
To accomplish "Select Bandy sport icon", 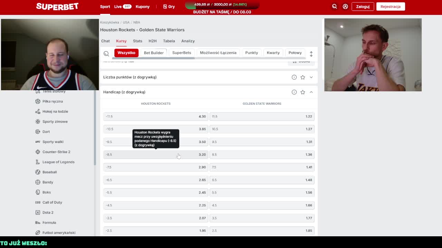I will click(38, 182).
